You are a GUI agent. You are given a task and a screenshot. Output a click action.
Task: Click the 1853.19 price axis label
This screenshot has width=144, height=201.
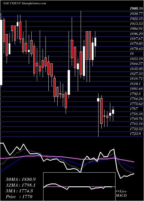point(136,59)
